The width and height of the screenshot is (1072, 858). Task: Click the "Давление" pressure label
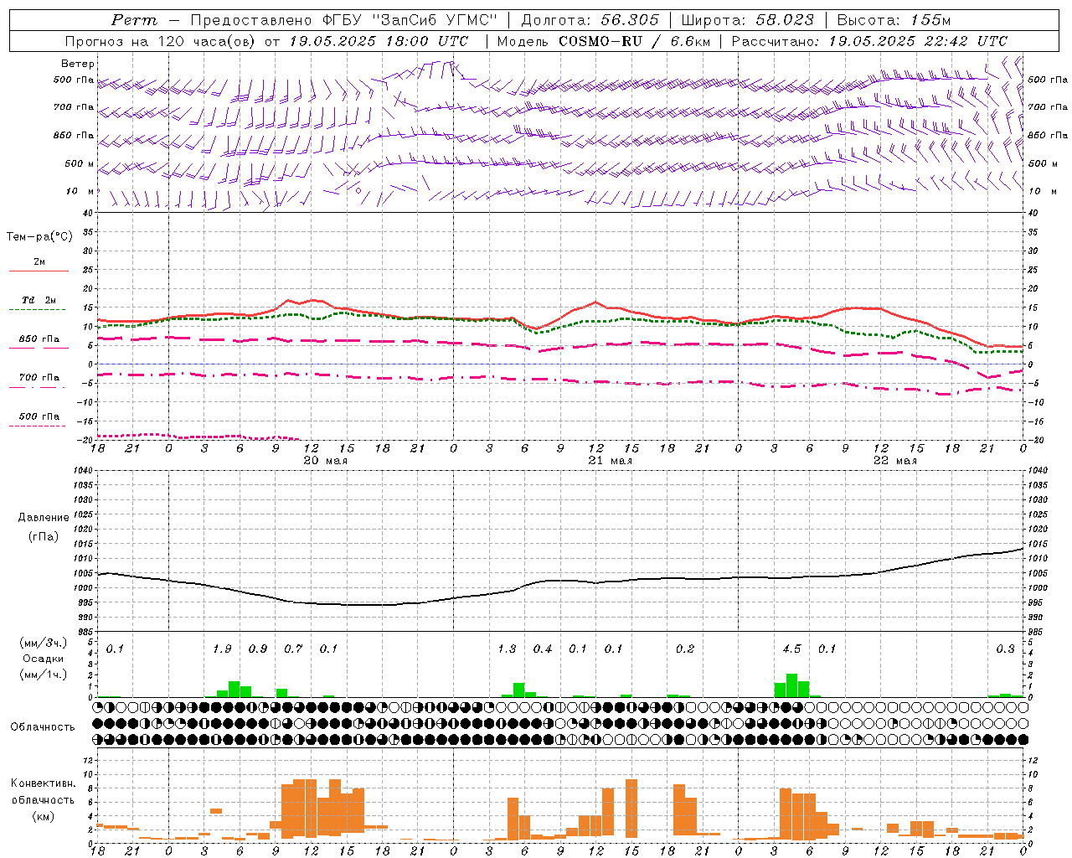[x=44, y=518]
